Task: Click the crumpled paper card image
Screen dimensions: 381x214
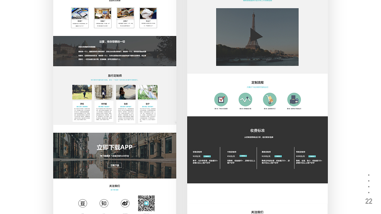Action: 148,14
